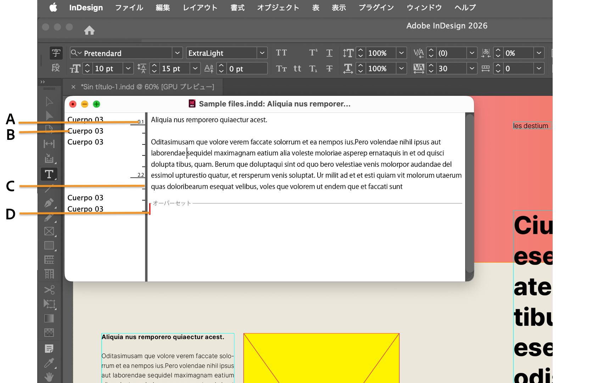This screenshot has height=383, width=592.
Task: Switch to character formatting controls
Action: pos(56,53)
